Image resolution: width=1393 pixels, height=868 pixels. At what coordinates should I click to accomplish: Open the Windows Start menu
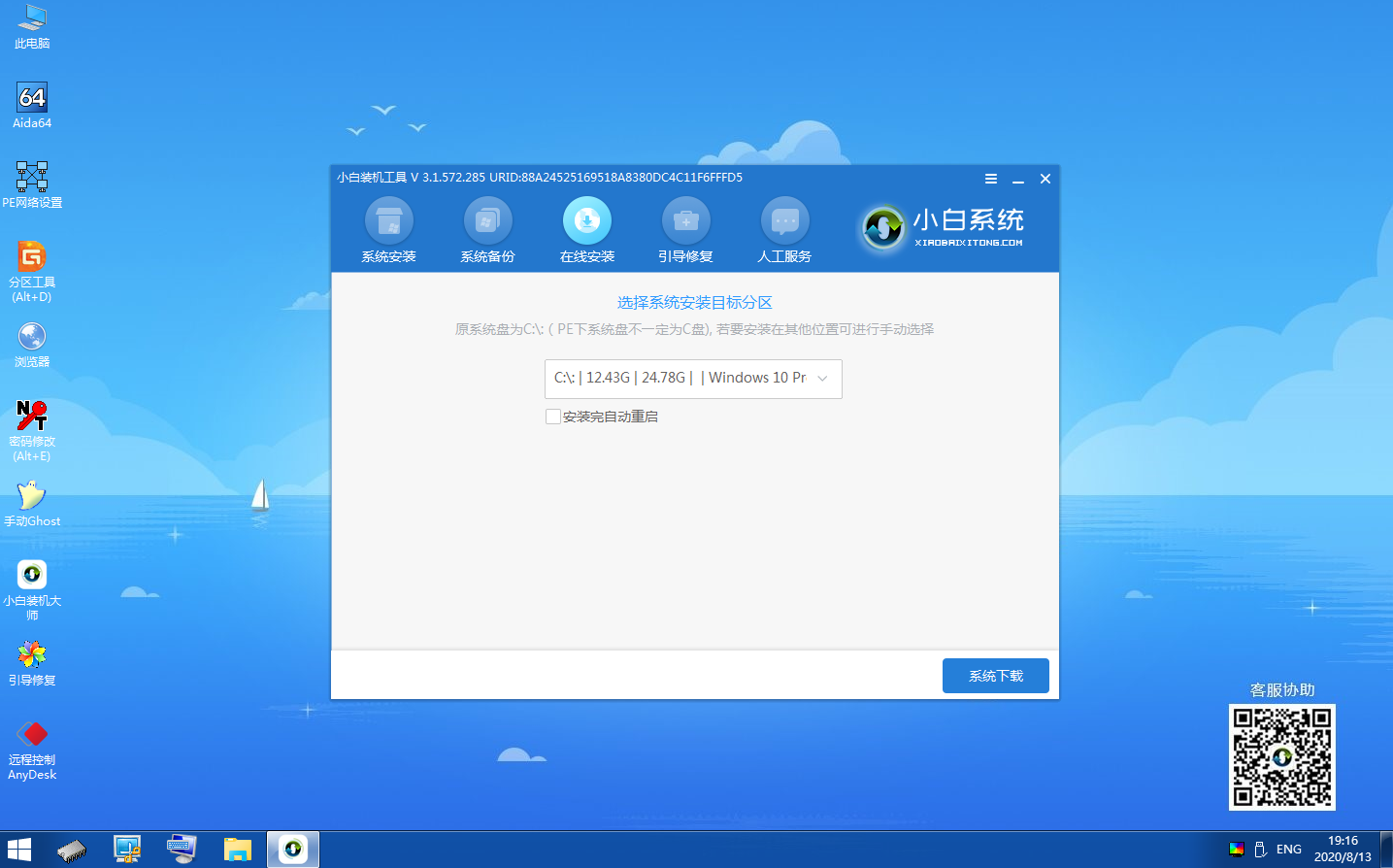click(x=17, y=849)
